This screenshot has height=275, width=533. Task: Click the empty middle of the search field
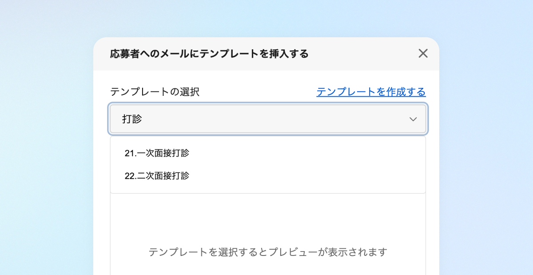pos(266,119)
